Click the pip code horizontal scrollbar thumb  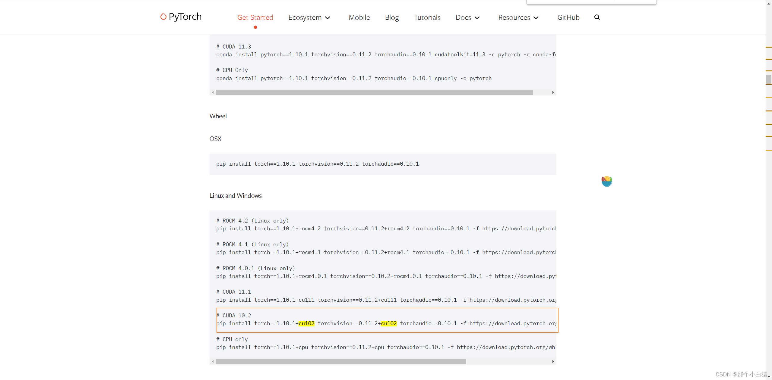341,361
